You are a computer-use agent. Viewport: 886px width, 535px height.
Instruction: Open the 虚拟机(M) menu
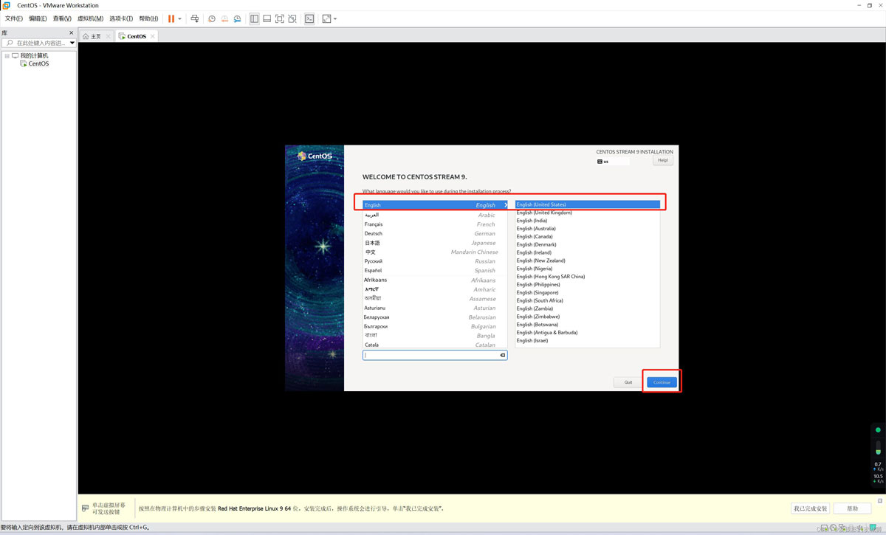tap(90, 18)
